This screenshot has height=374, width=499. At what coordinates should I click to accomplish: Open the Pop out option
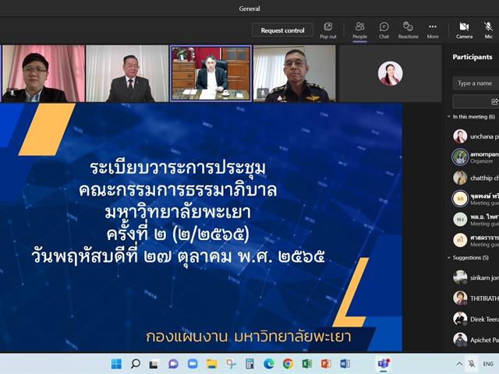click(x=328, y=30)
